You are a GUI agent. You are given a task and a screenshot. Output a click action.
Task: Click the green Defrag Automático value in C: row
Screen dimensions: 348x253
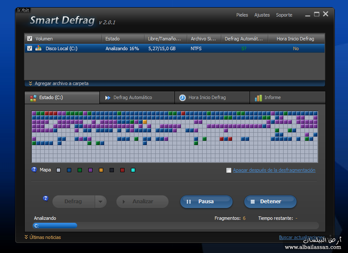(244, 48)
